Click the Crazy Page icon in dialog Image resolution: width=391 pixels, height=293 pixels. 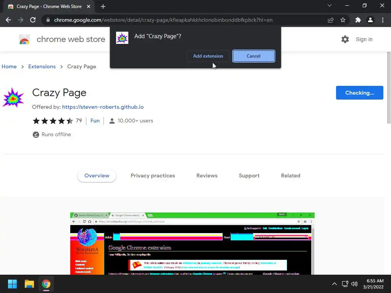pyautogui.click(x=122, y=38)
